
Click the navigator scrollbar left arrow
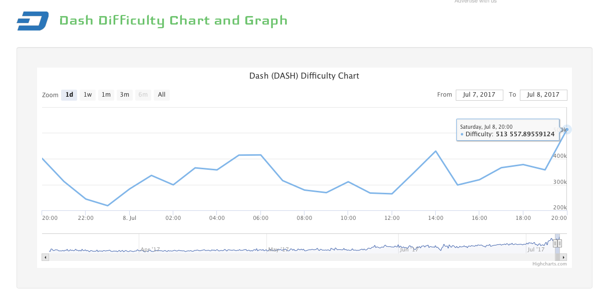(46, 257)
